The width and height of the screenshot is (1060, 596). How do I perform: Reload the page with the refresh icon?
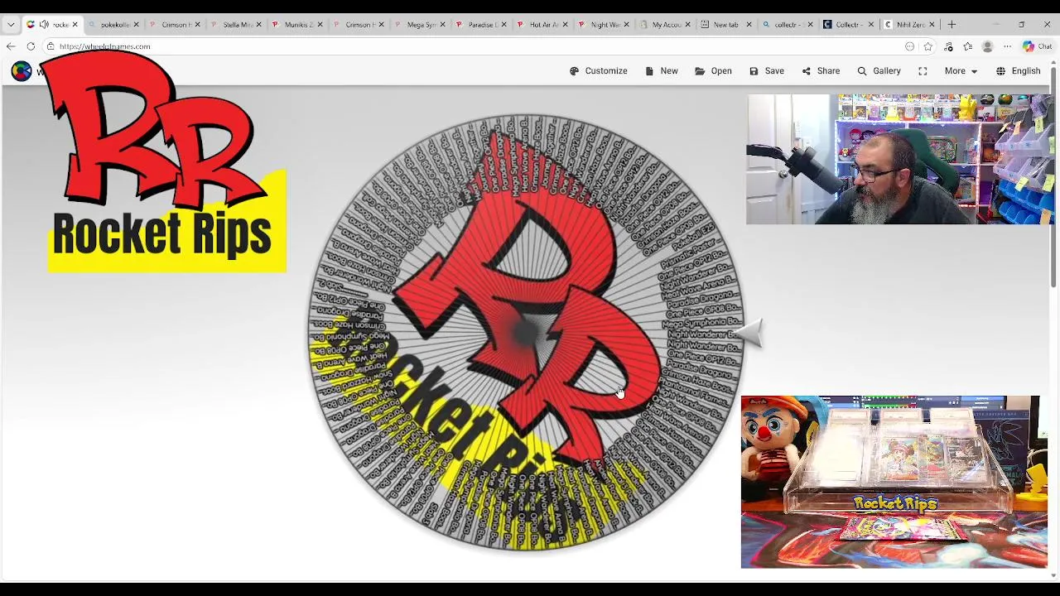point(31,46)
